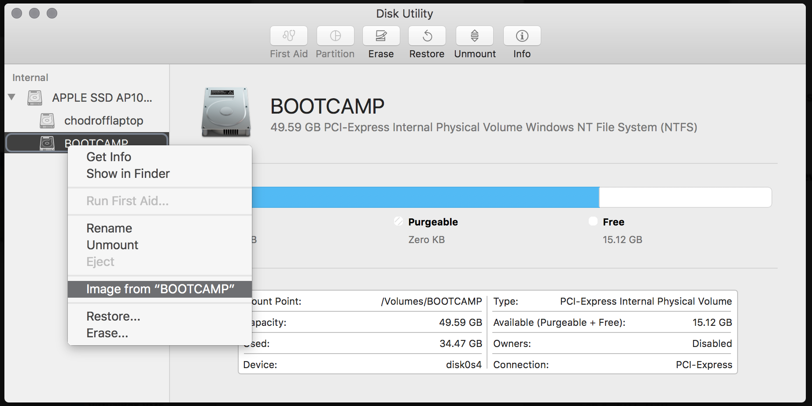Click the /Volumes/BOOTCAMP mount point value
Viewport: 812px width, 406px height.
pos(432,301)
